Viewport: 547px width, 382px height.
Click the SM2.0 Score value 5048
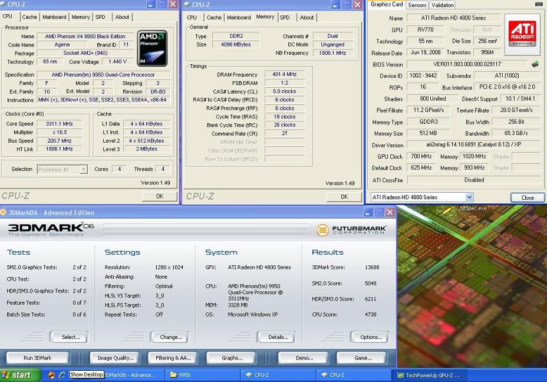371,284
